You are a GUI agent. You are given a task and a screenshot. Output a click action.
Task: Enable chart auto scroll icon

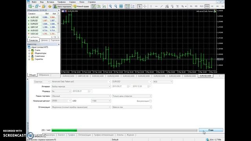tap(127, 6)
